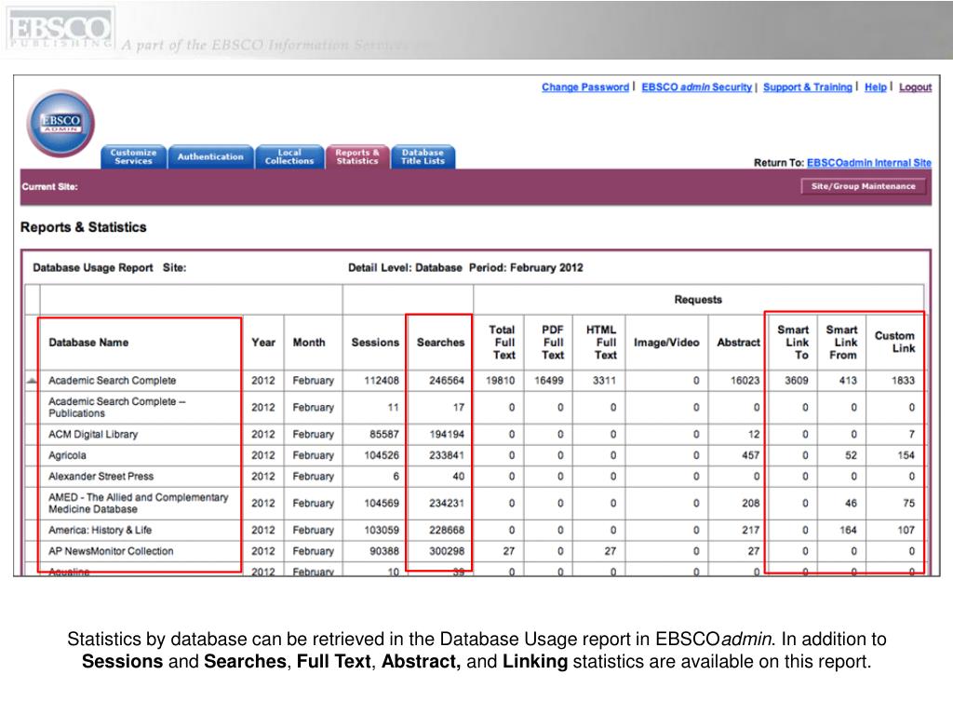Click the searches value 234231
The height and width of the screenshot is (715, 953).
(x=447, y=504)
